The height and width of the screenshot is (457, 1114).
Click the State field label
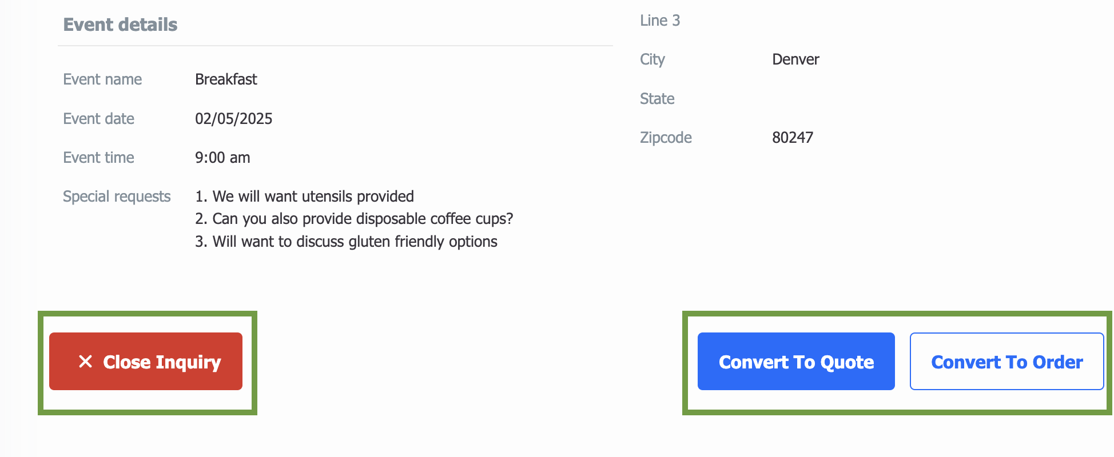[657, 99]
